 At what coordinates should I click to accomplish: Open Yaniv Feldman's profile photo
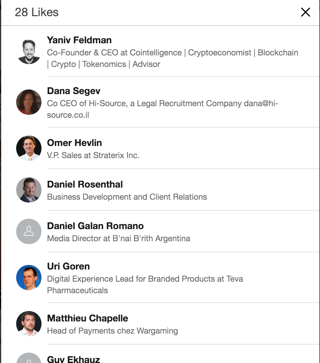(x=29, y=51)
